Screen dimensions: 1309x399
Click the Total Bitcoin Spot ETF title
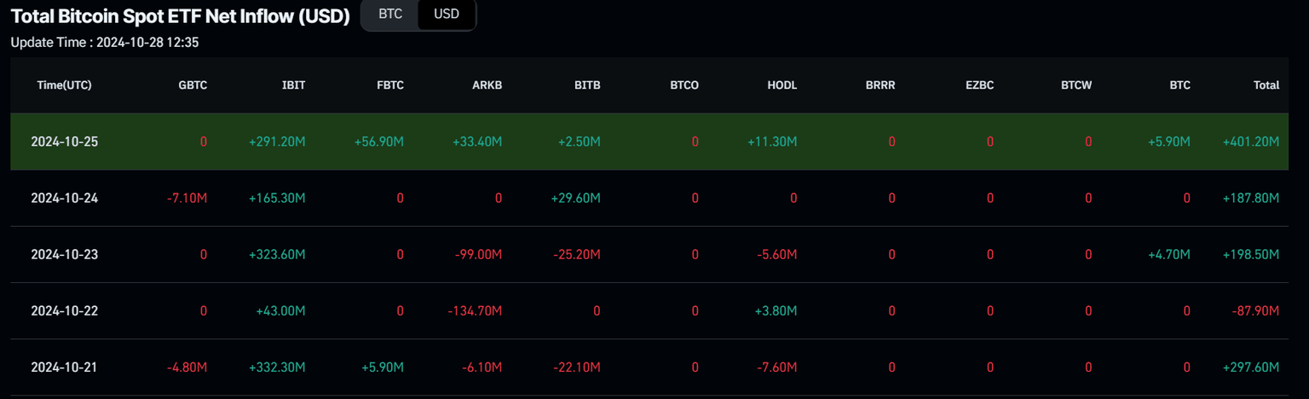tap(181, 16)
